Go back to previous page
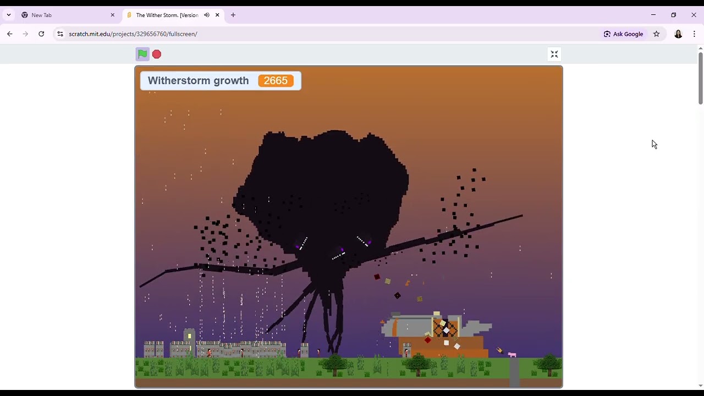Image resolution: width=704 pixels, height=396 pixels. (10, 34)
